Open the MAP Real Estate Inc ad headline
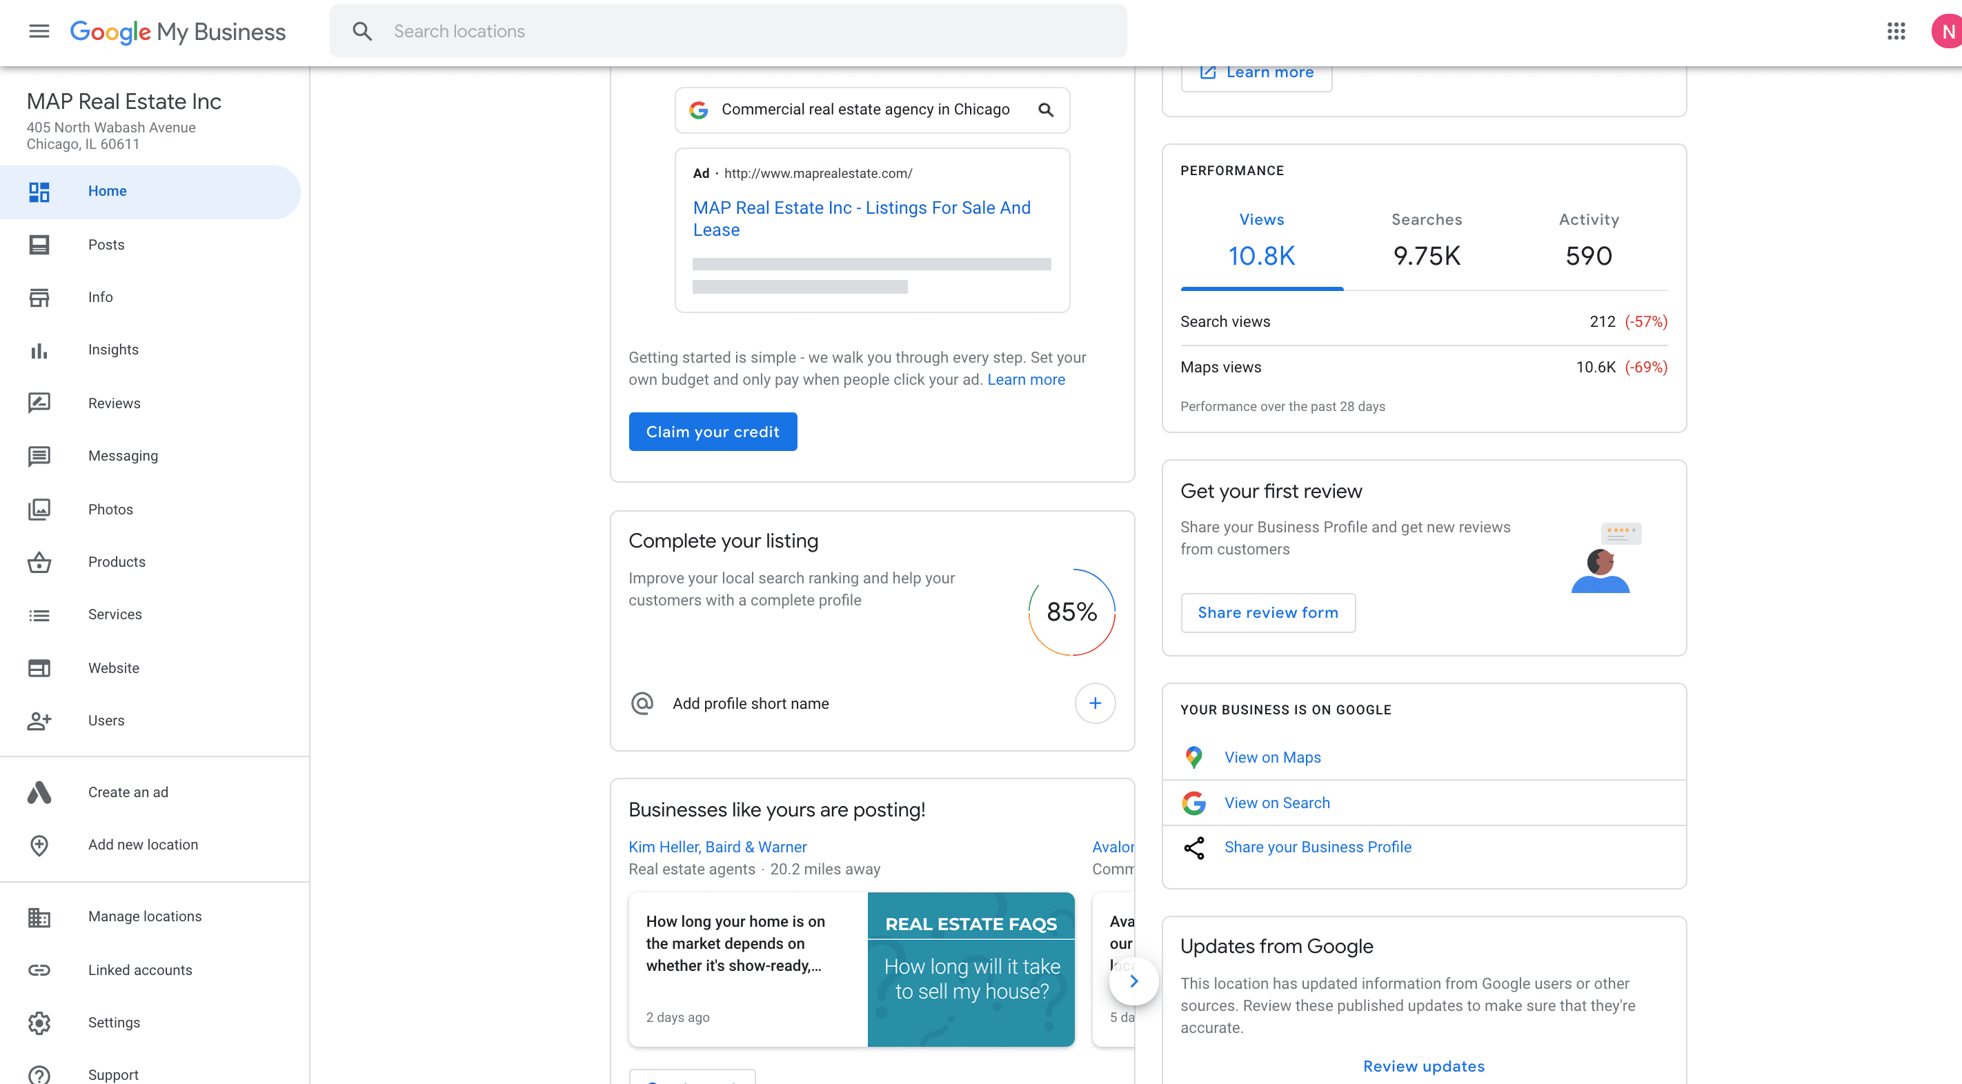This screenshot has height=1084, width=1962. click(x=861, y=219)
